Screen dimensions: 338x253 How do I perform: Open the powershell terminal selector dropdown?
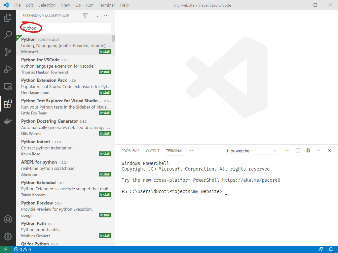coord(251,150)
